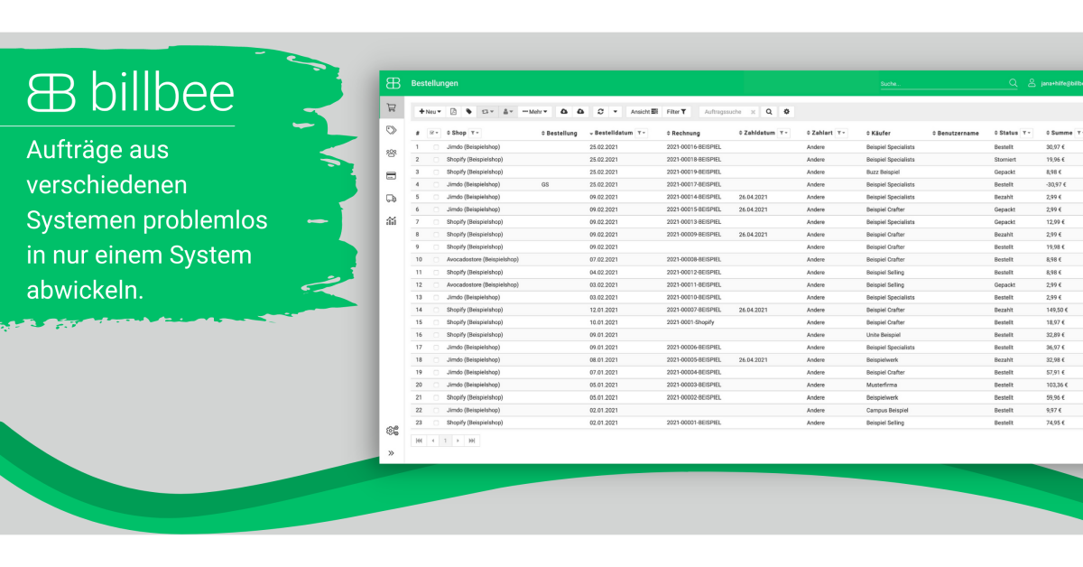
Task: Sort the table by Benutzername column
Action: (956, 133)
